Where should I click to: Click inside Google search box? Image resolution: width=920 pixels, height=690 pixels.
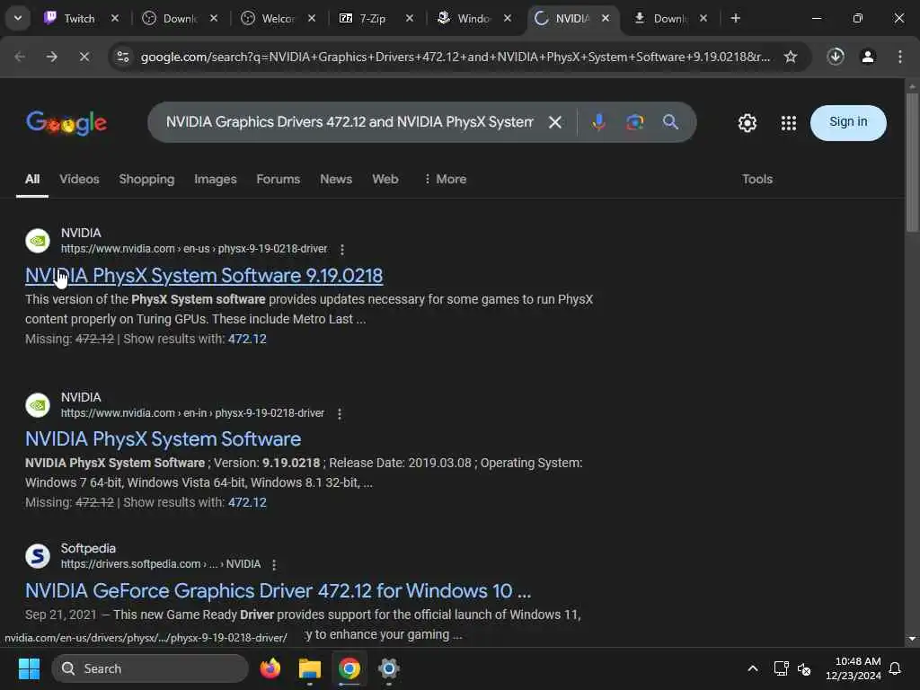coord(349,122)
